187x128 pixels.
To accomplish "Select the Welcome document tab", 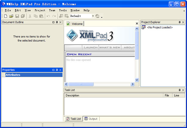I will [75, 24].
